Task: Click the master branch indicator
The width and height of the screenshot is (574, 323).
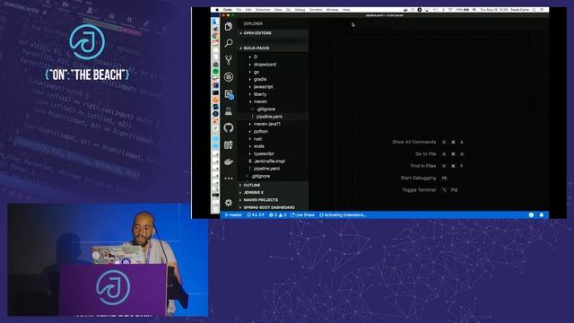Action: [233, 215]
